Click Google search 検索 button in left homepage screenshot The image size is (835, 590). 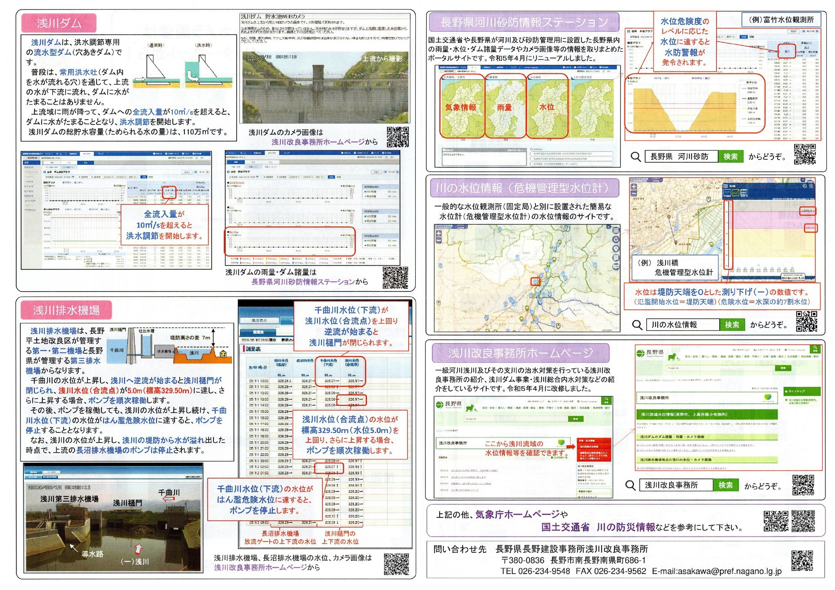coord(575,419)
